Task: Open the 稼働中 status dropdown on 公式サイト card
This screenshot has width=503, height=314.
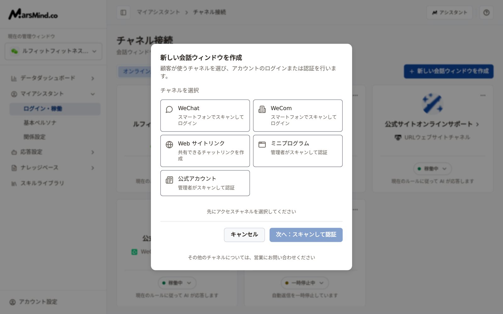Action: click(x=433, y=169)
